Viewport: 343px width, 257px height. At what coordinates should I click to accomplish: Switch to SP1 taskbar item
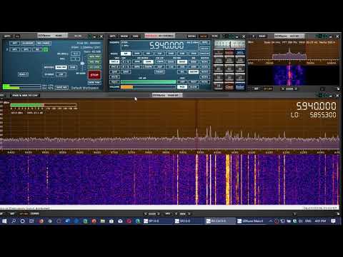[x=157, y=221]
